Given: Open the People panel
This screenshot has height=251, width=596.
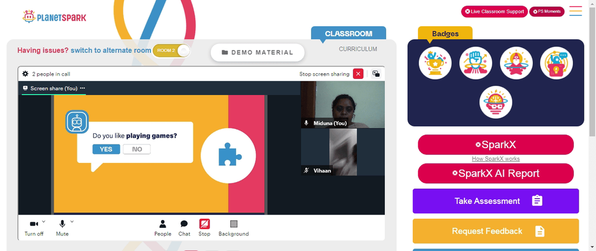Looking at the screenshot, I should (x=163, y=228).
